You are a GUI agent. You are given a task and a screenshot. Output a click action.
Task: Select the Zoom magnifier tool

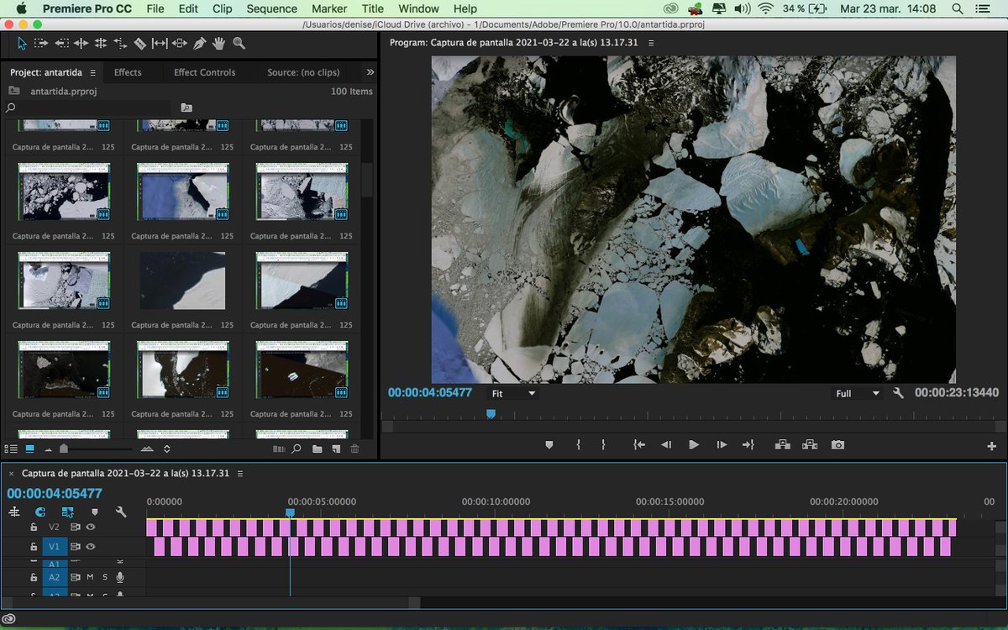click(x=239, y=43)
